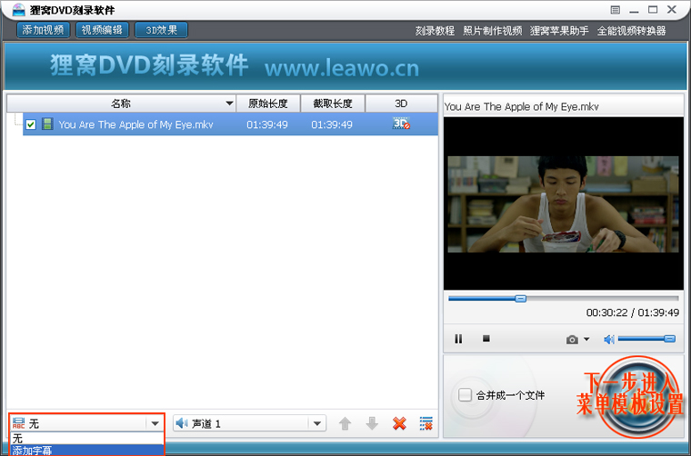
Task: Expand the subtitle dropdown arrow
Action: tap(155, 423)
